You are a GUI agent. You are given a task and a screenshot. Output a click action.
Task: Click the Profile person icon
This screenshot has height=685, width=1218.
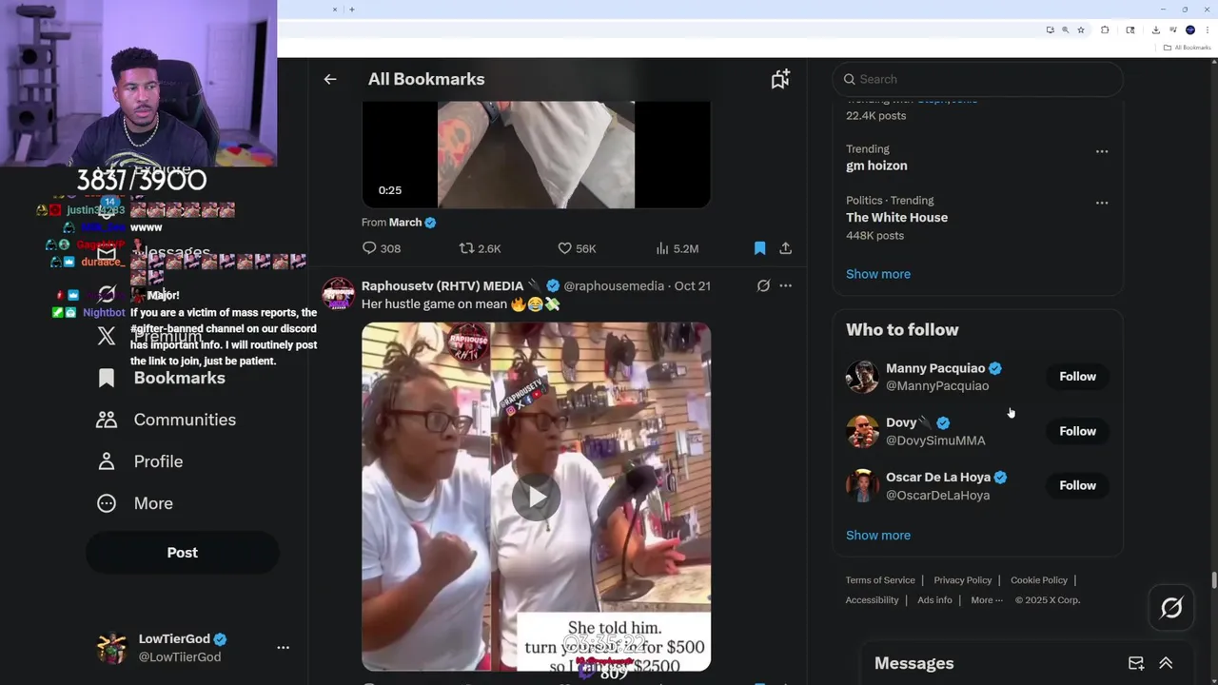(x=107, y=461)
